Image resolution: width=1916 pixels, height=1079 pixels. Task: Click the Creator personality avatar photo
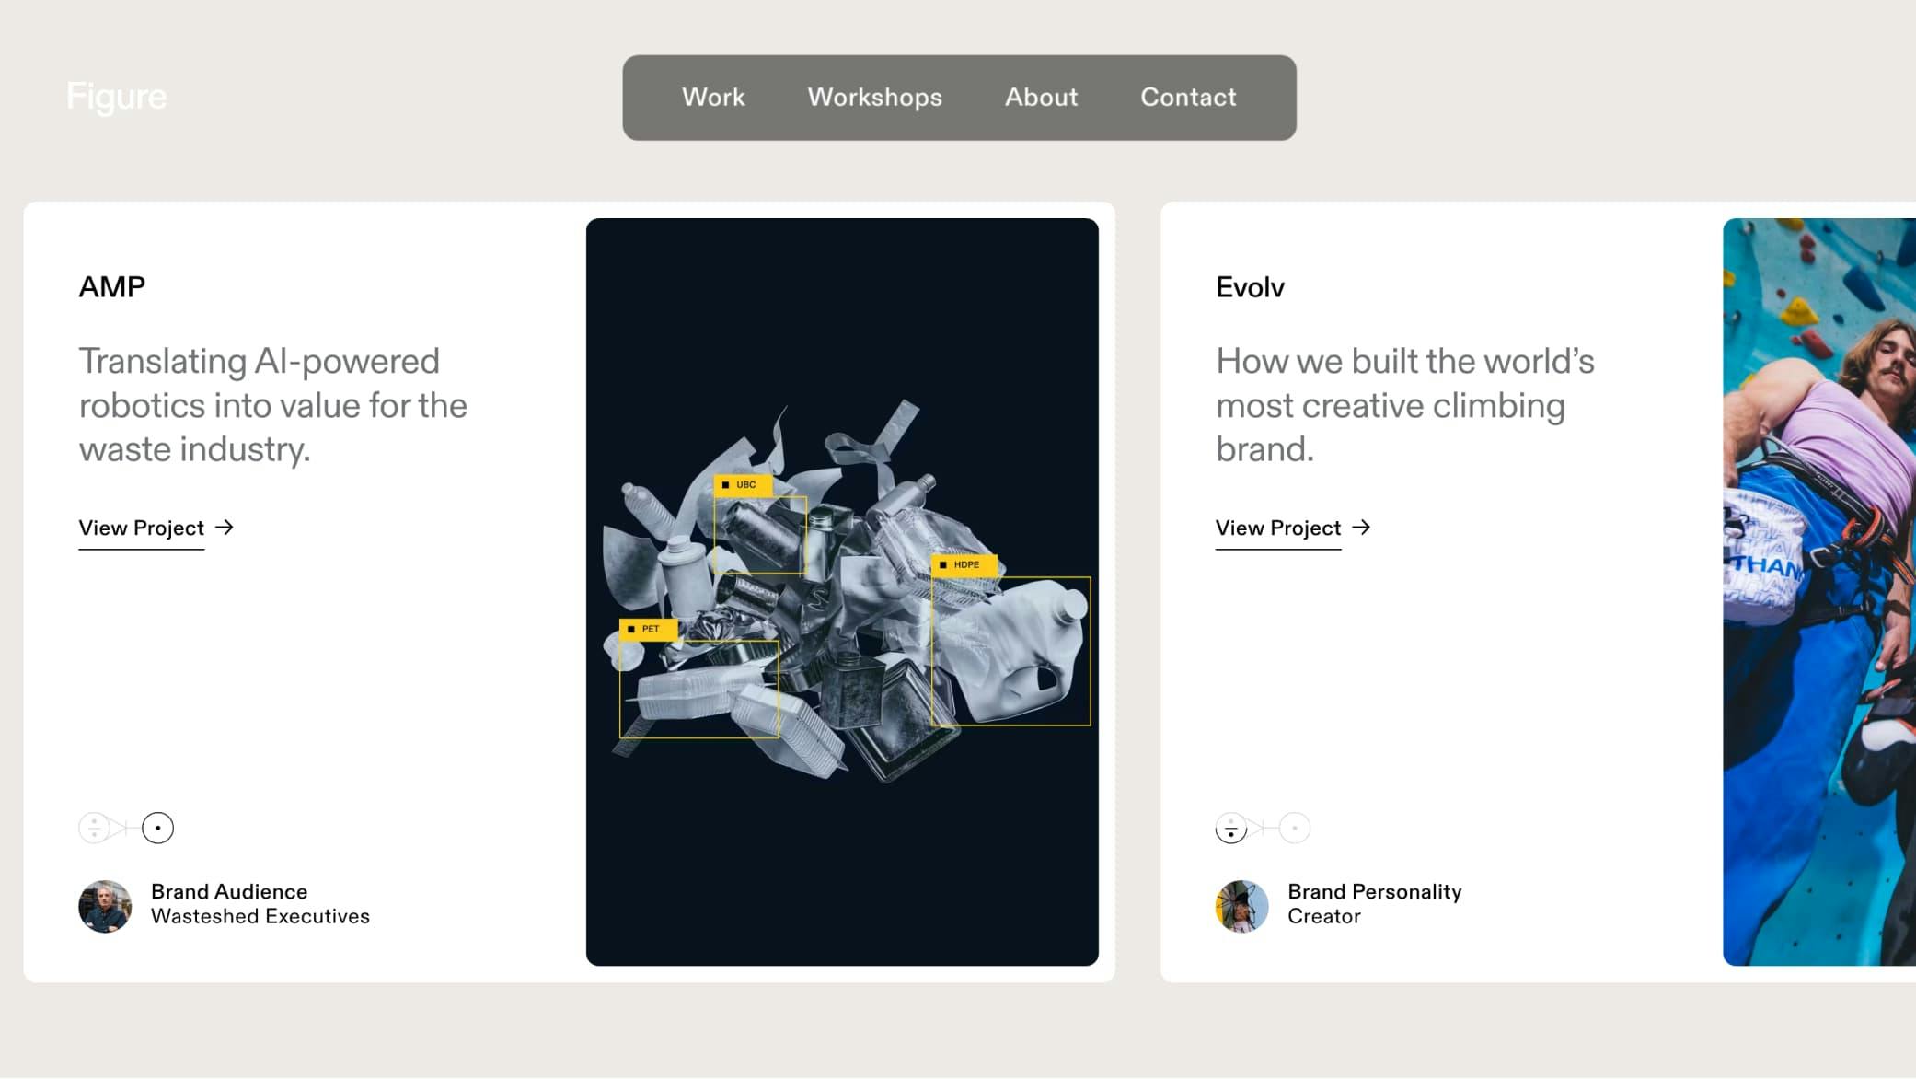click(1241, 906)
